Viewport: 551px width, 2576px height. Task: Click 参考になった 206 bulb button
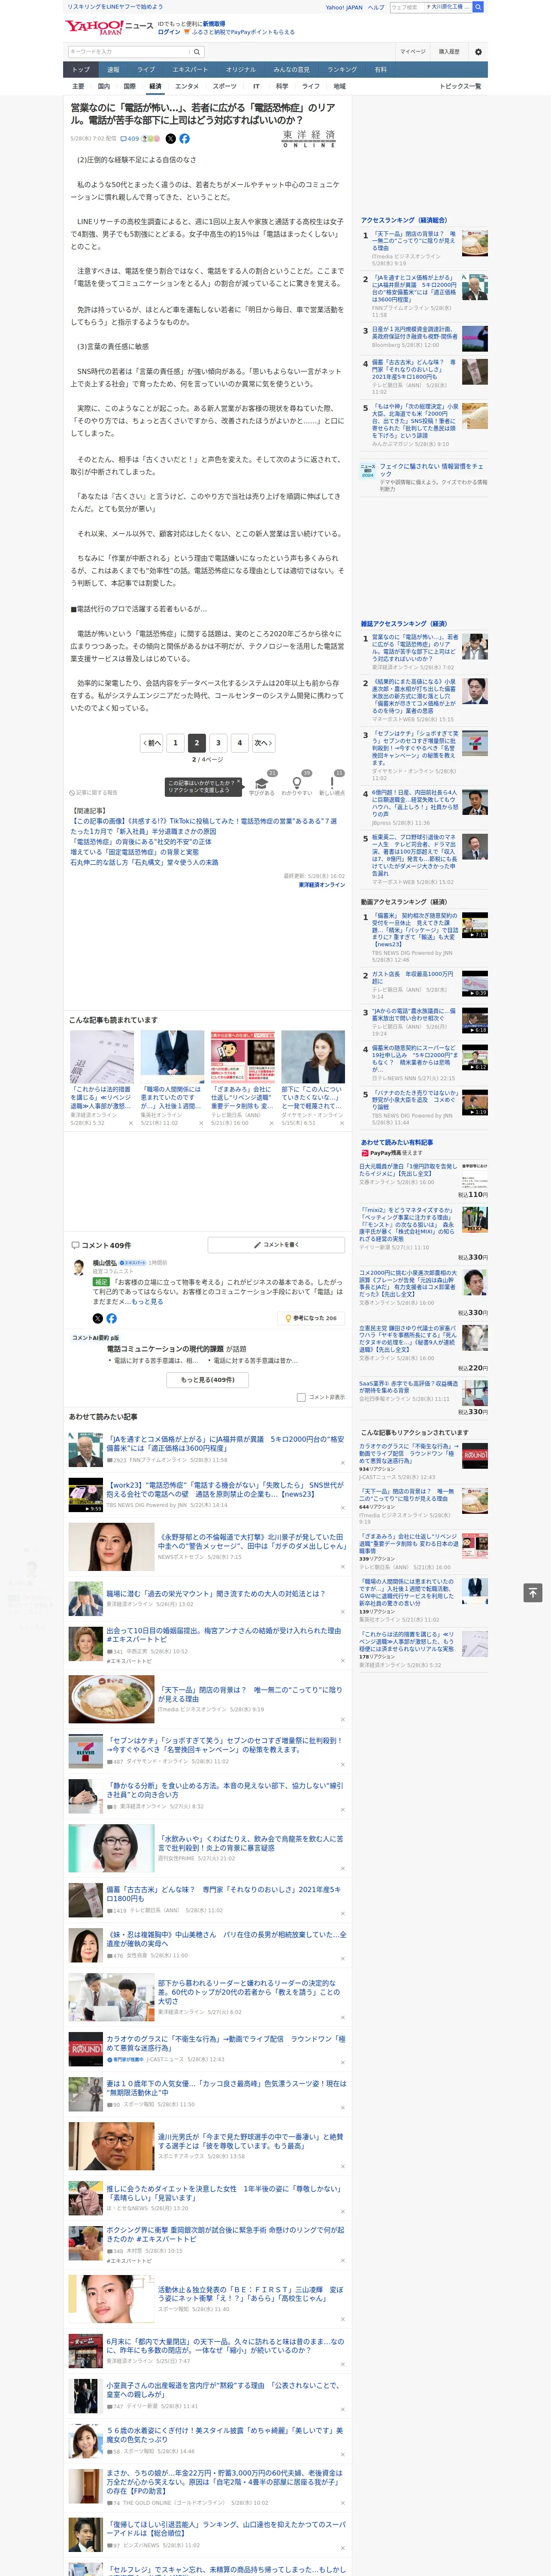click(x=311, y=1318)
